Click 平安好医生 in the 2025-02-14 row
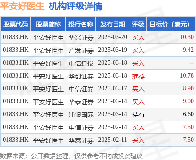 point(48,128)
